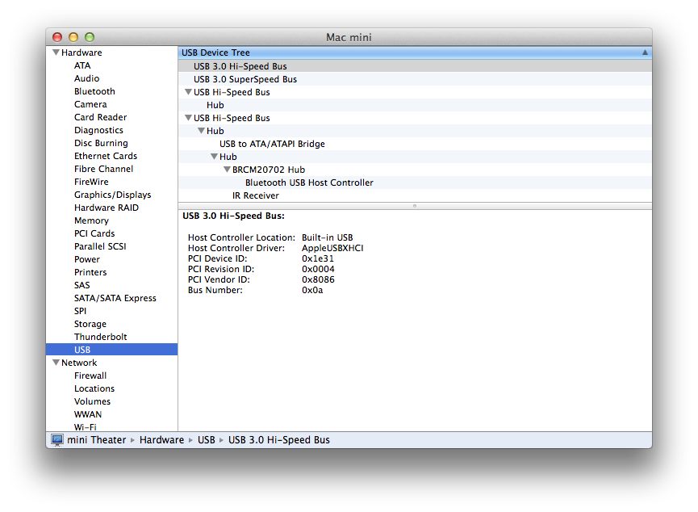Show Storage information
The width and height of the screenshot is (698, 512).
coord(90,324)
